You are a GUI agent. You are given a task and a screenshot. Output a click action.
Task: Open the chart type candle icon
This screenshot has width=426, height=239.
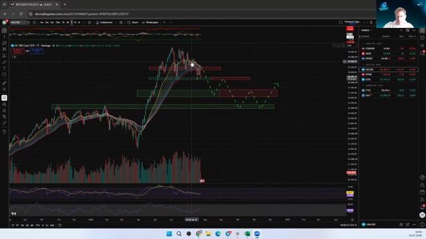pyautogui.click(x=90, y=23)
